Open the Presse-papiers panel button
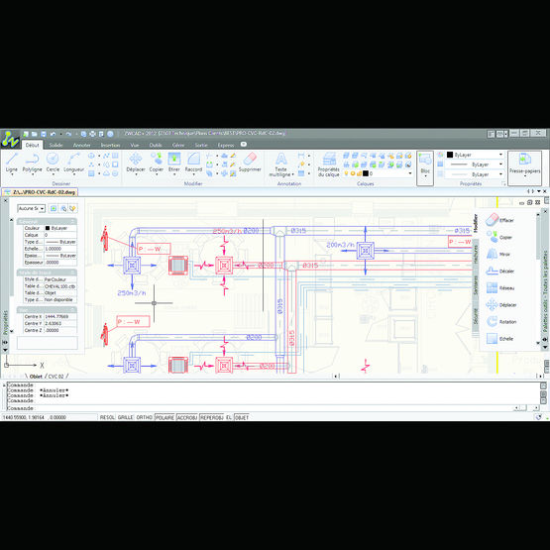550x550 pixels. point(525,168)
